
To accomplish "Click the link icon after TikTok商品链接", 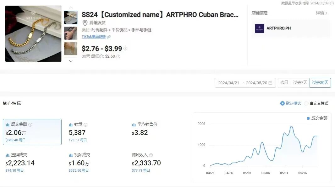I will coord(108,37).
